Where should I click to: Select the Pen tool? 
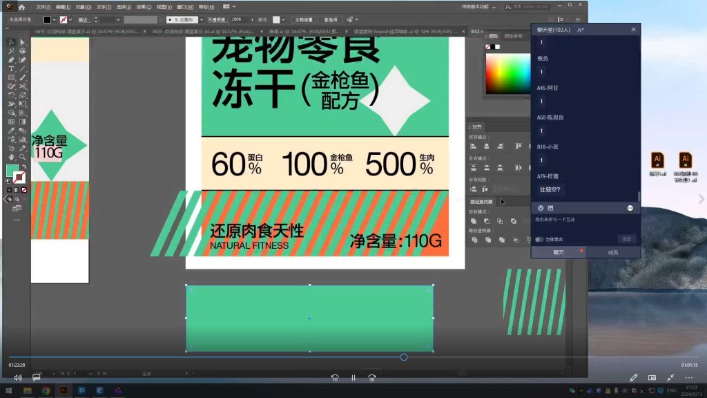pos(10,59)
